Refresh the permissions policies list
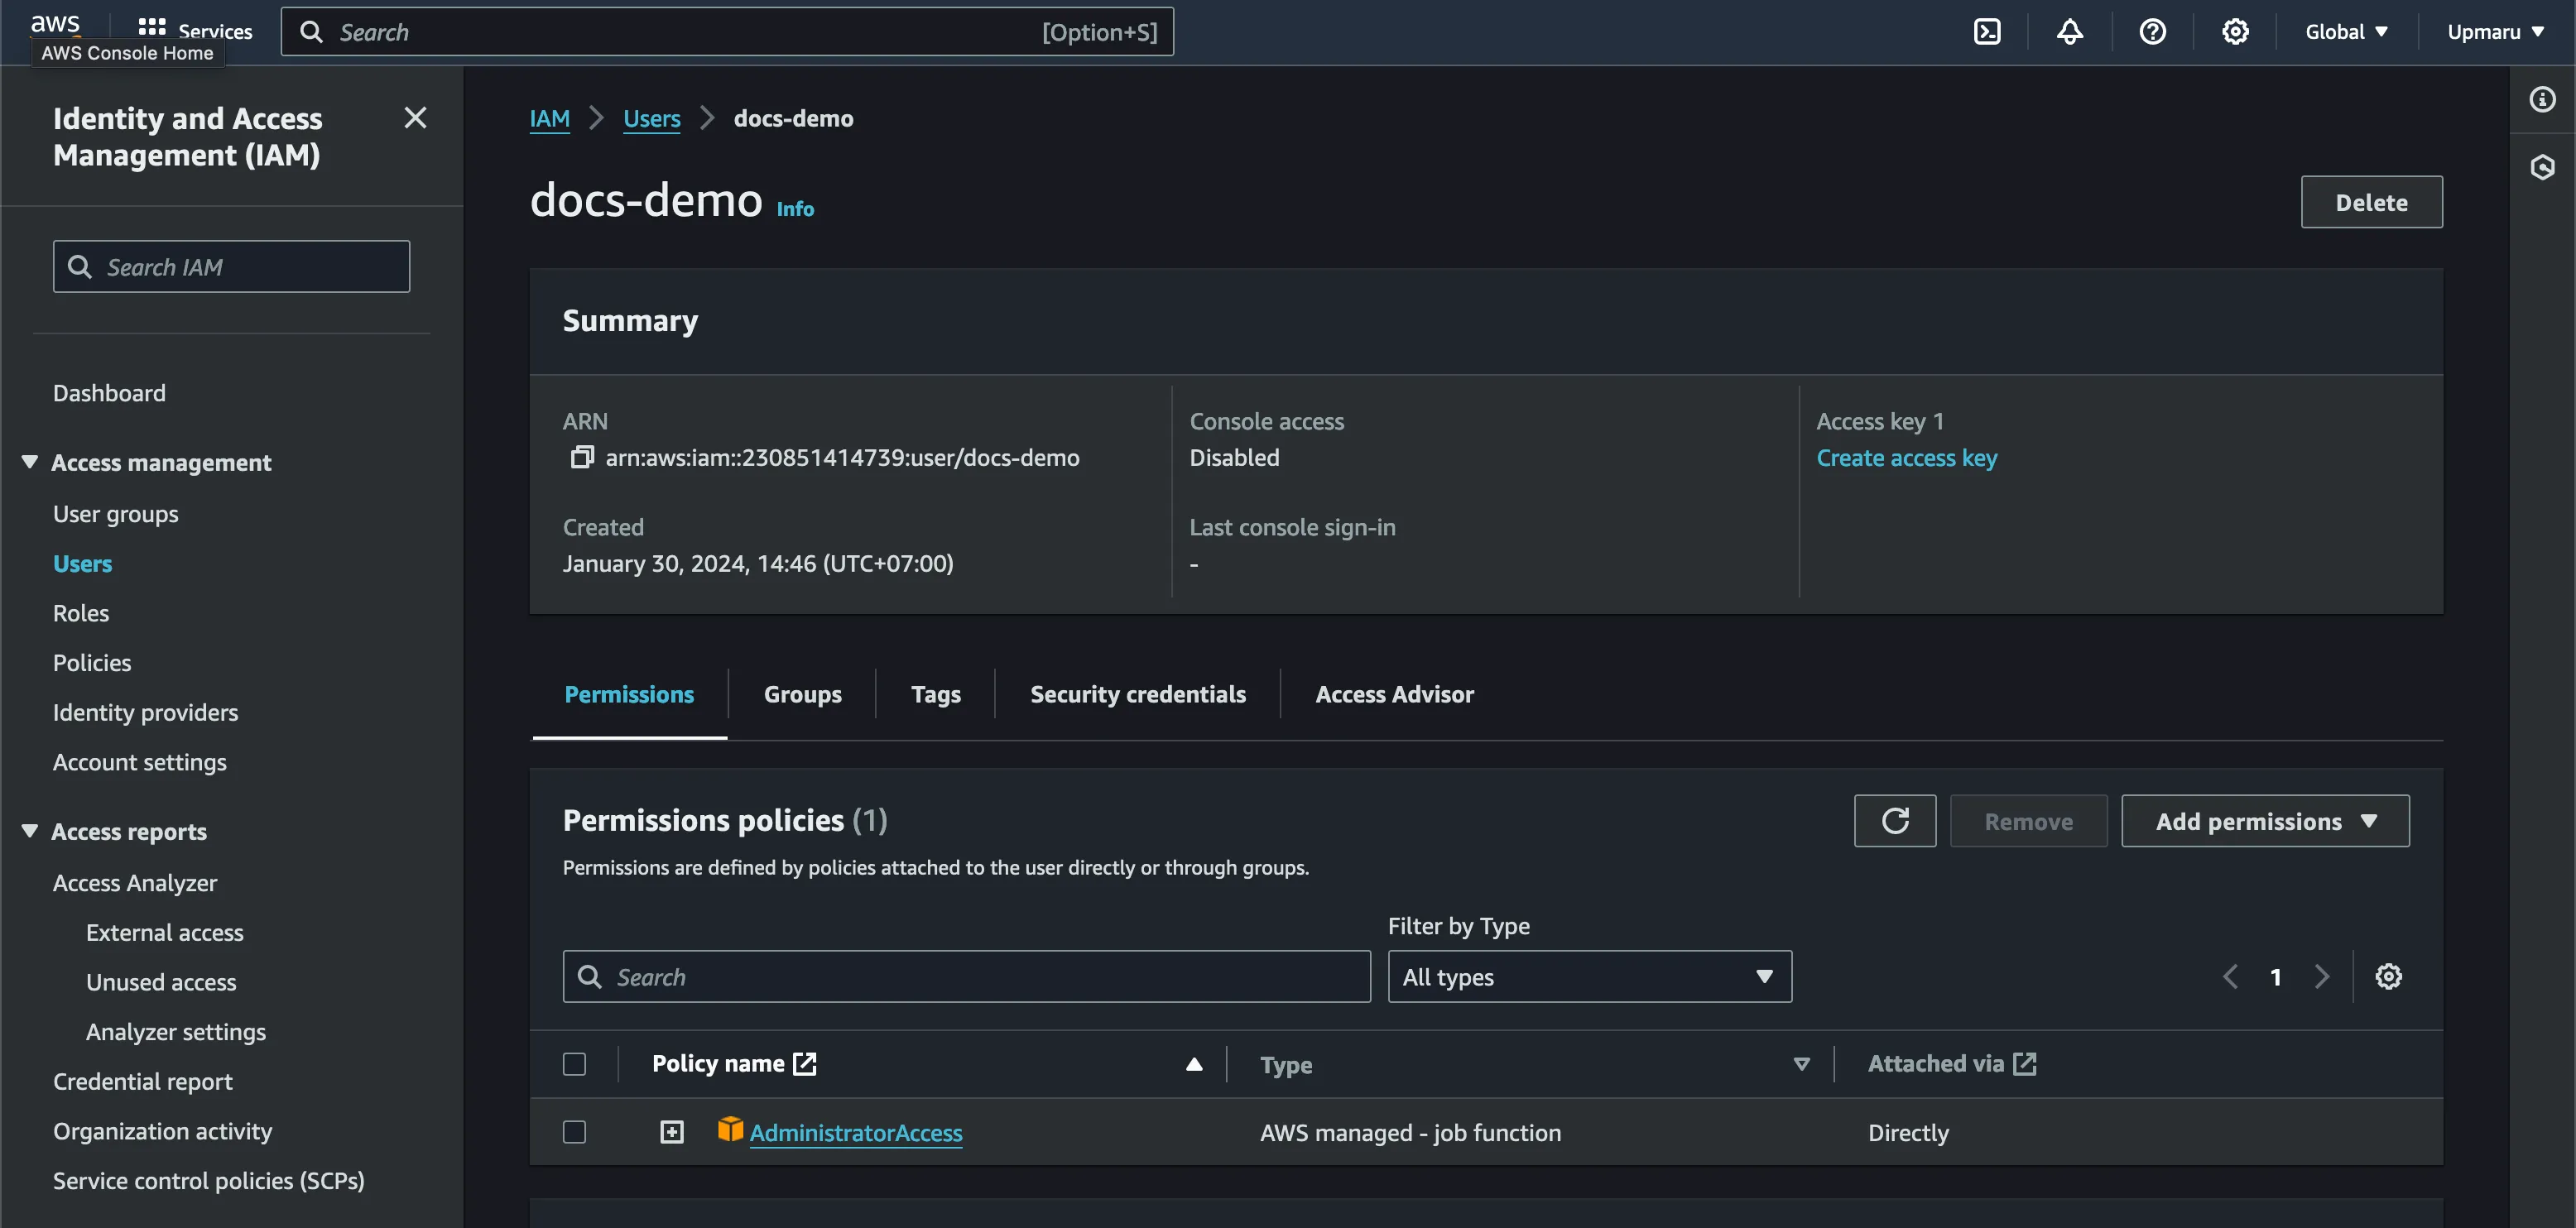Image resolution: width=2576 pixels, height=1228 pixels. tap(1894, 821)
